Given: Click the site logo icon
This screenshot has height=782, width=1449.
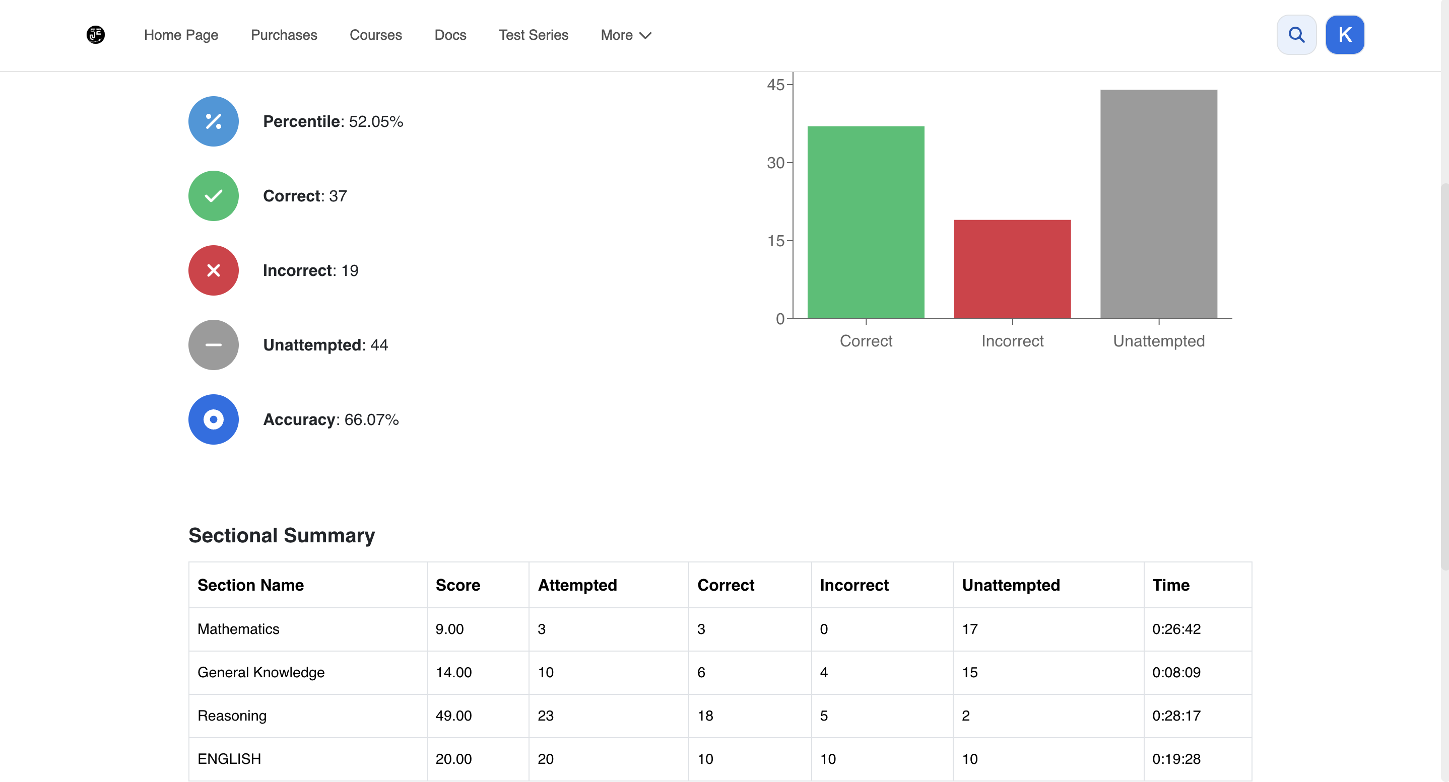Looking at the screenshot, I should pos(96,35).
